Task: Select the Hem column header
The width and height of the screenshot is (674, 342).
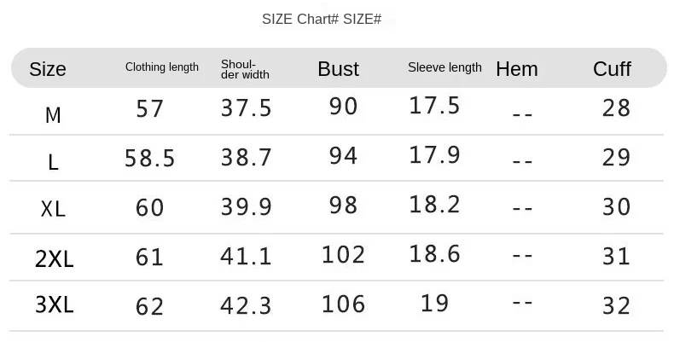Action: (x=517, y=69)
